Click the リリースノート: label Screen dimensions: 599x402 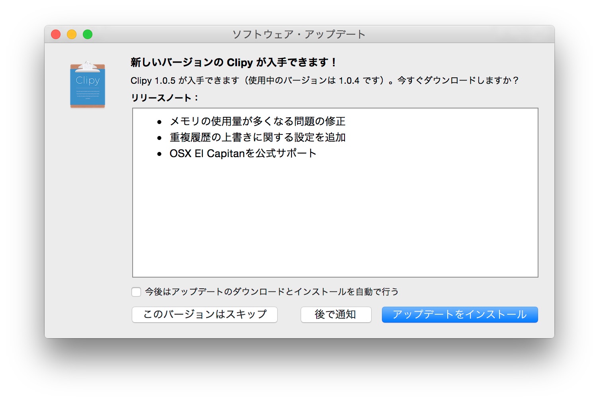pos(164,98)
